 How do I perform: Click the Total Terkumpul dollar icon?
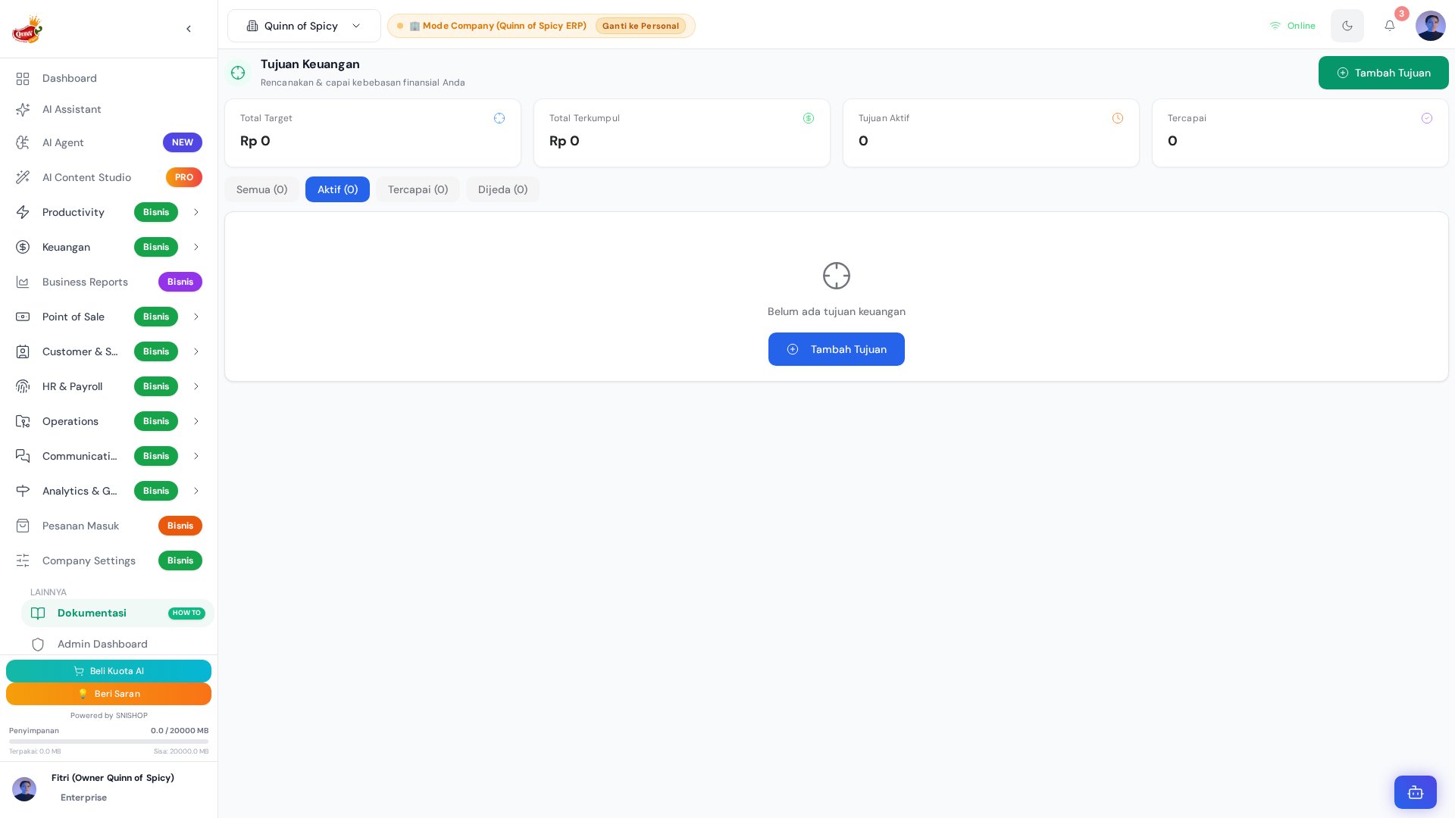[x=809, y=118]
